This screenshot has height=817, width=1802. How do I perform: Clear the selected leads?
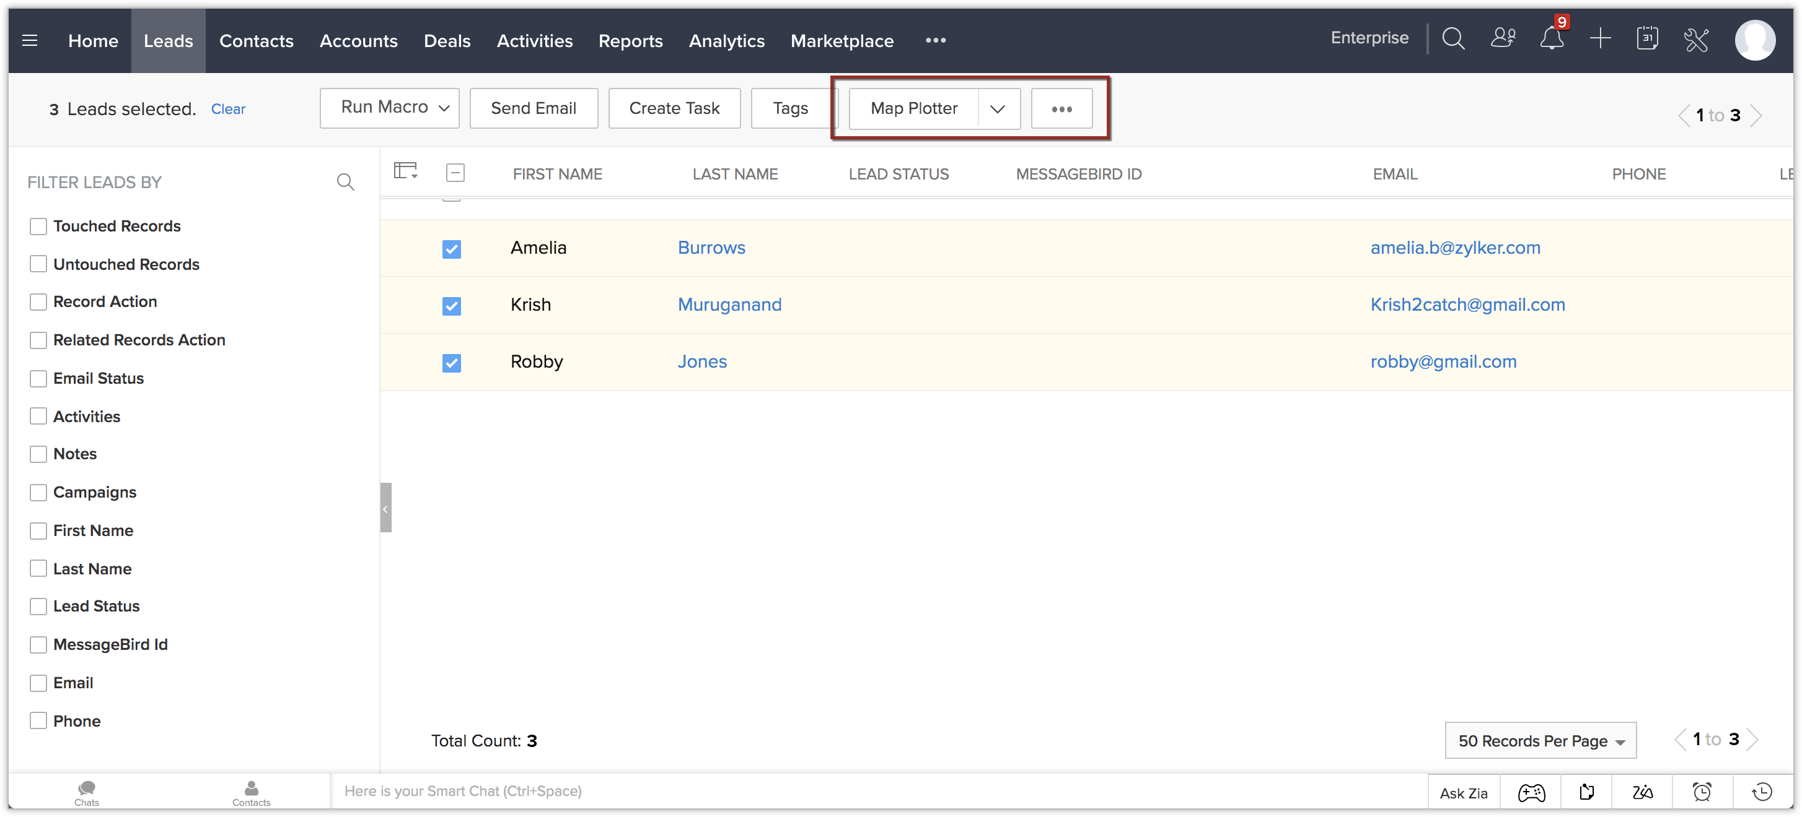[x=228, y=109]
